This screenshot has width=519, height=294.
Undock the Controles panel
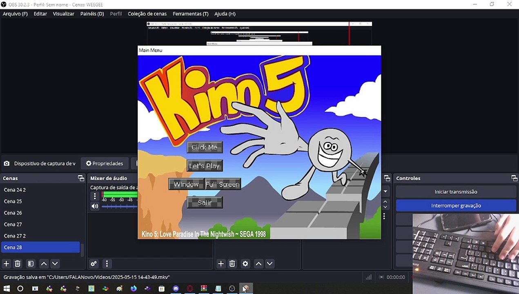click(x=514, y=178)
